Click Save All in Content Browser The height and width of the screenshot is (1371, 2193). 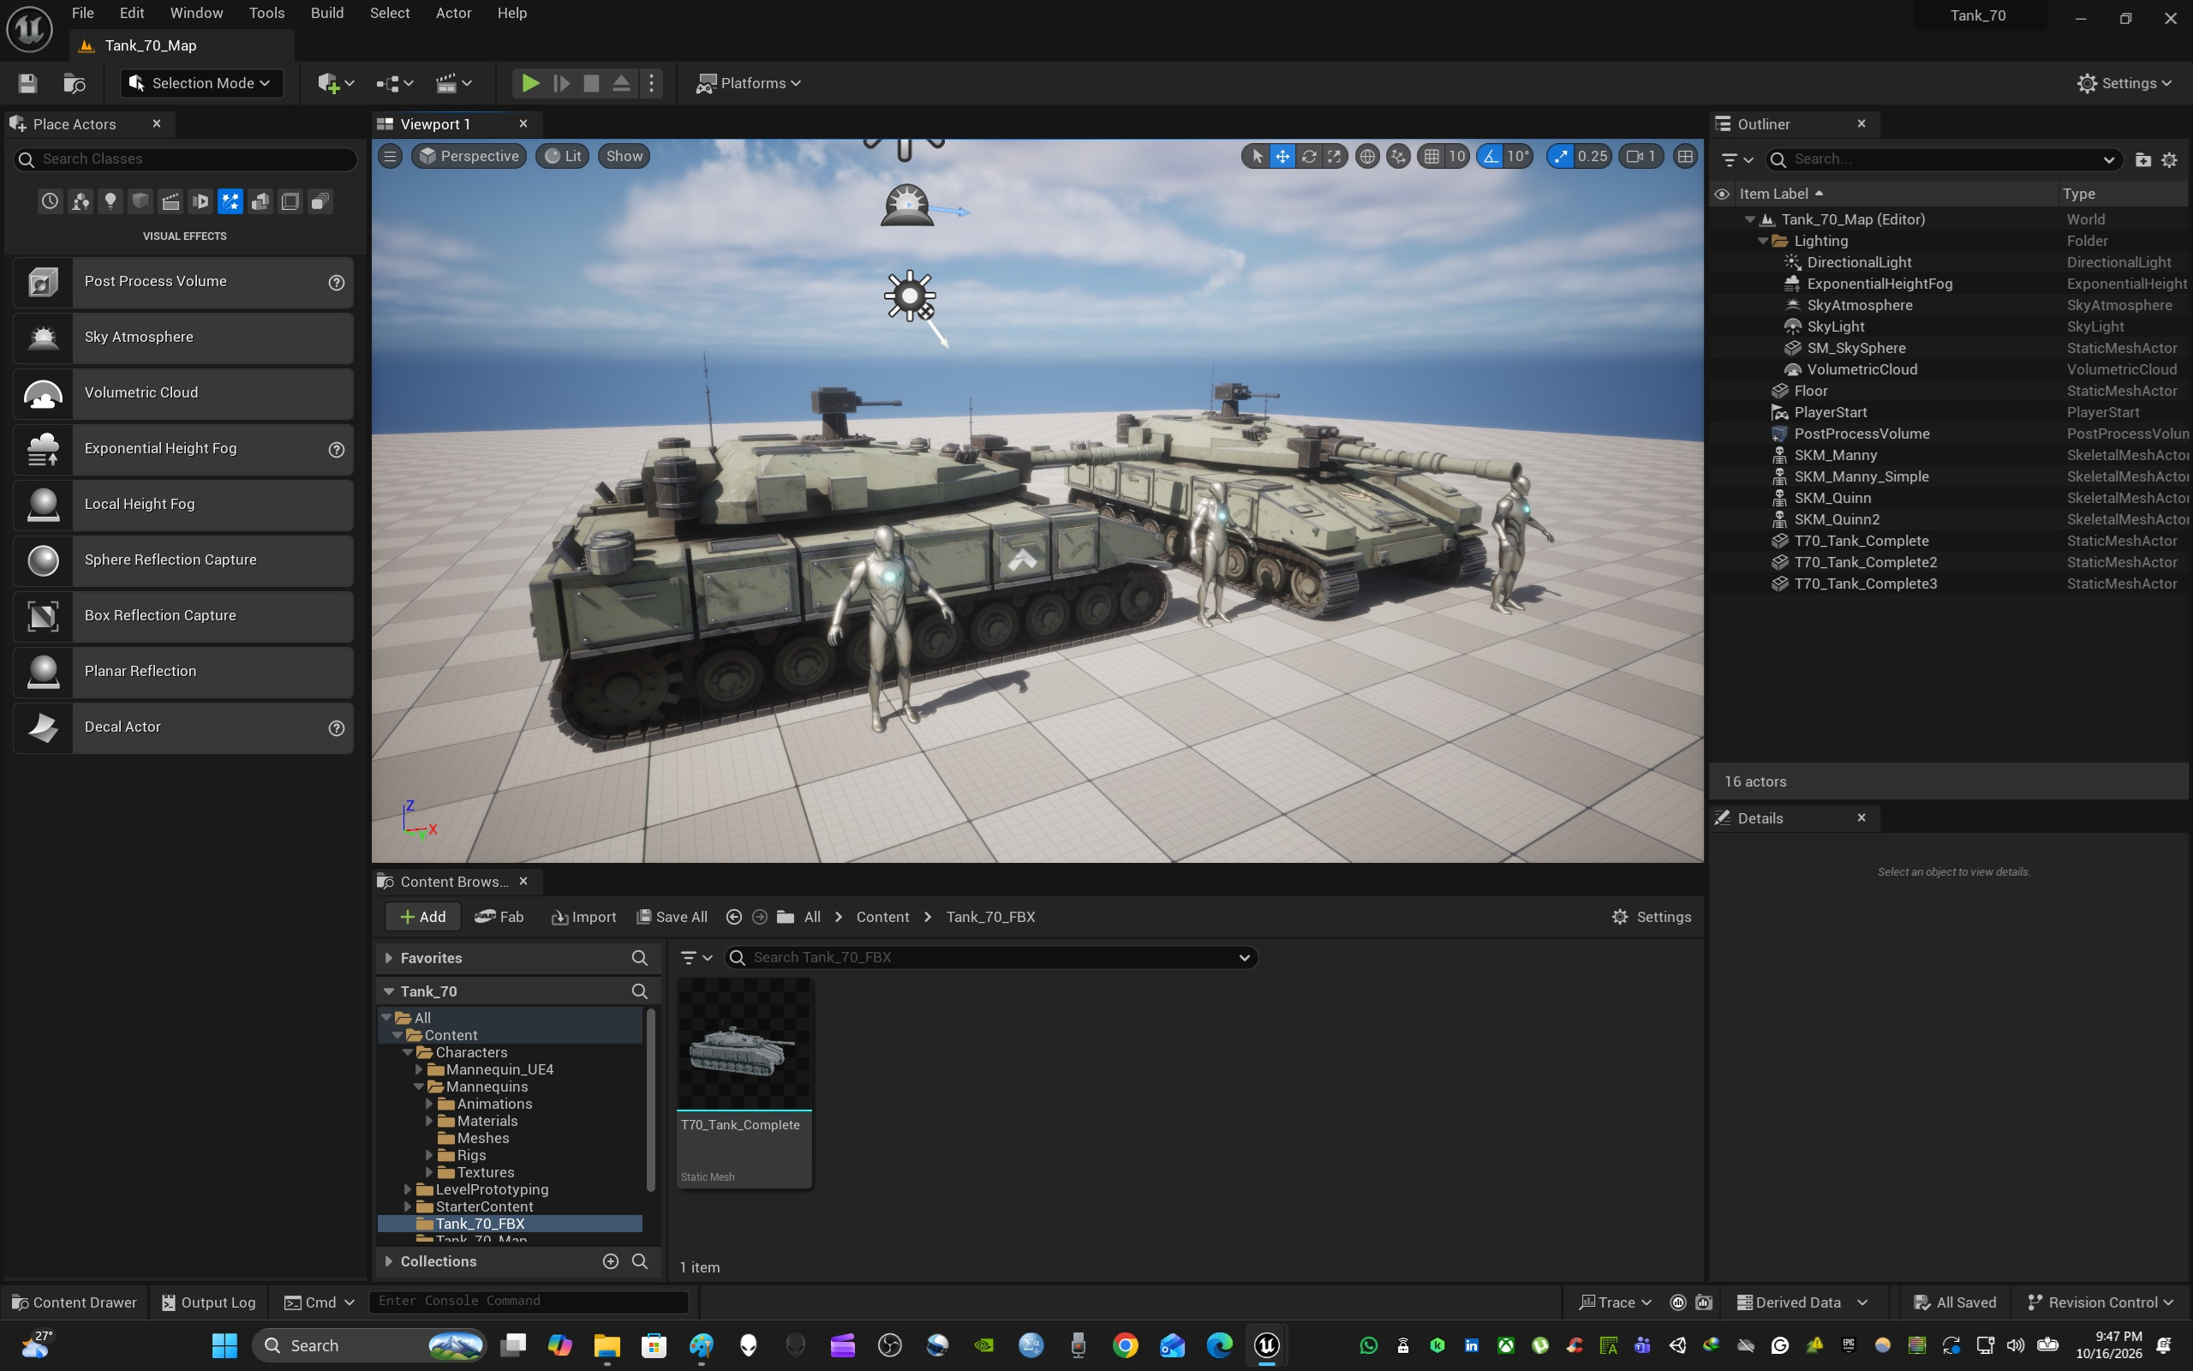(x=672, y=917)
